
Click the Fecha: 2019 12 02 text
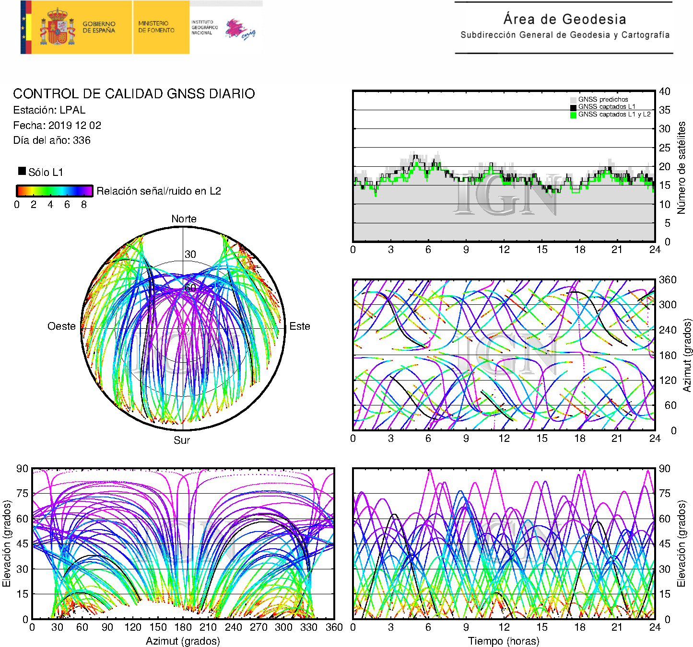tap(57, 126)
